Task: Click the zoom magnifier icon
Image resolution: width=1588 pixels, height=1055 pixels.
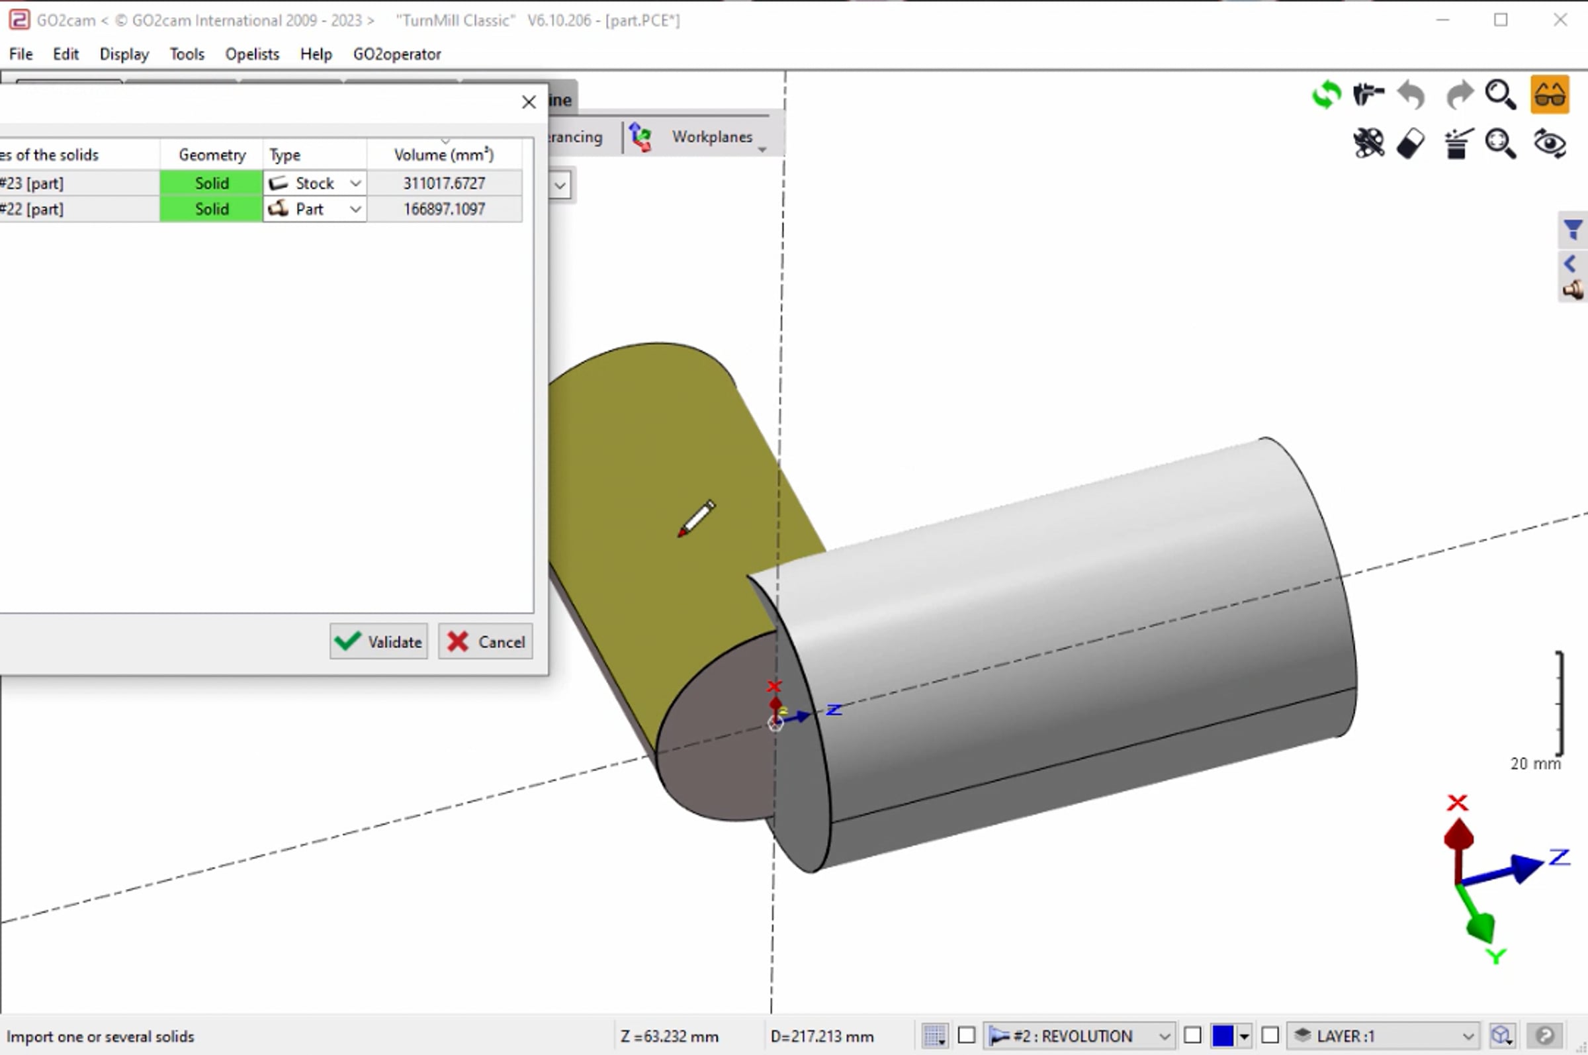Action: (x=1501, y=95)
